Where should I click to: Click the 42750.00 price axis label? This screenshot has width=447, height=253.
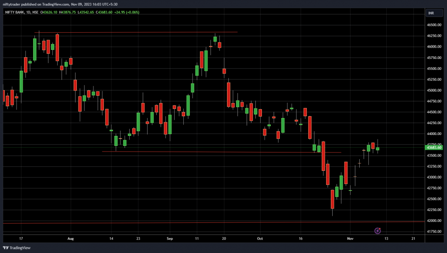pyautogui.click(x=434, y=188)
